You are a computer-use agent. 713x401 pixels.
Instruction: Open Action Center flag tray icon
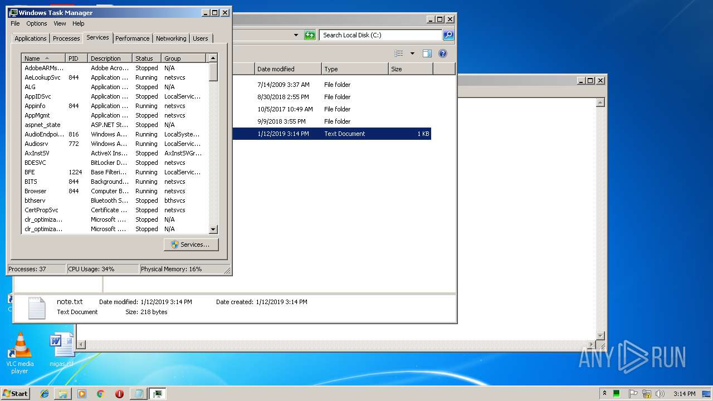(633, 394)
